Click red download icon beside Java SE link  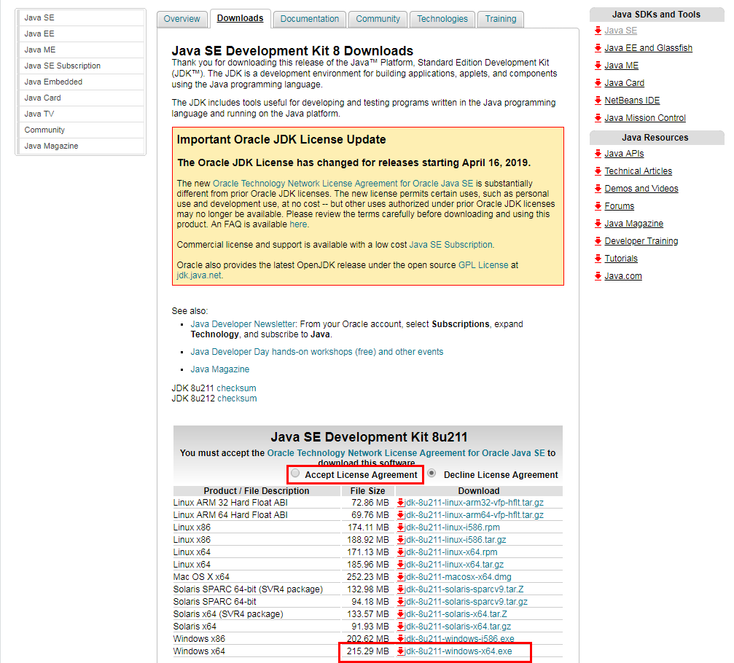598,31
